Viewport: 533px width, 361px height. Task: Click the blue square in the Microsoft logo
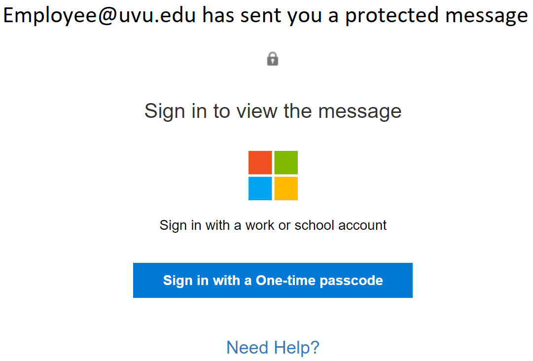coord(260,188)
